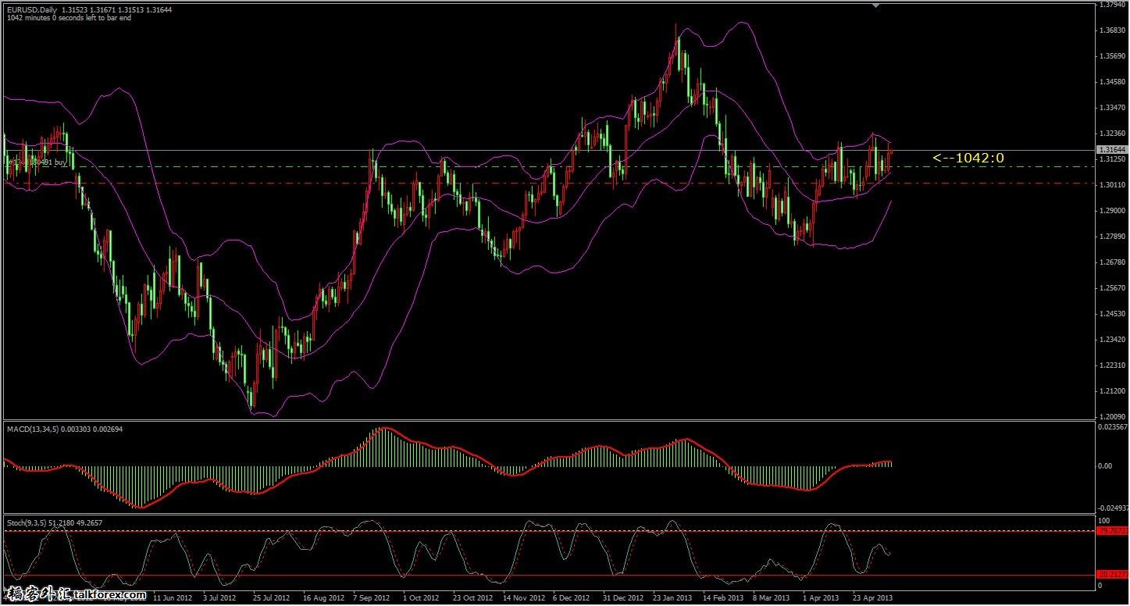The image size is (1130, 606).
Task: Click the MACD scale zero level 0.00
Action: (1105, 466)
